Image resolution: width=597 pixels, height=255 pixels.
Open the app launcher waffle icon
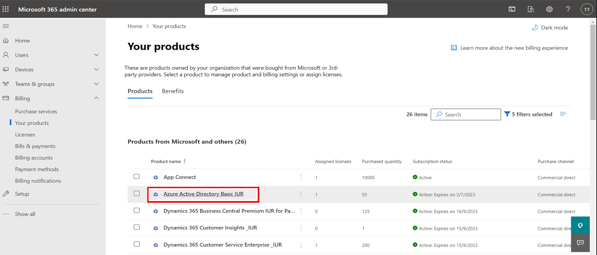6,9
